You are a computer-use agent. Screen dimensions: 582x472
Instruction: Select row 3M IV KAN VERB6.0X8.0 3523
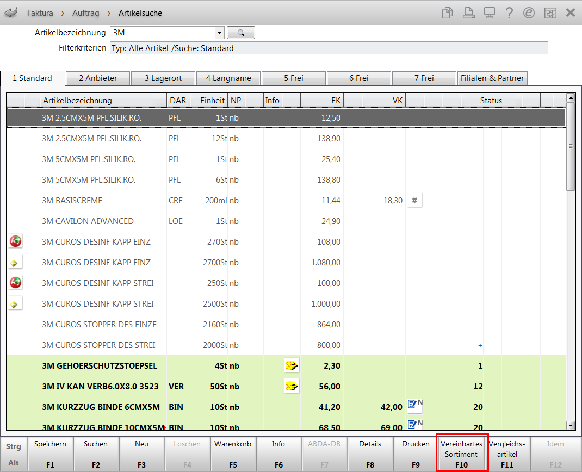pos(286,386)
